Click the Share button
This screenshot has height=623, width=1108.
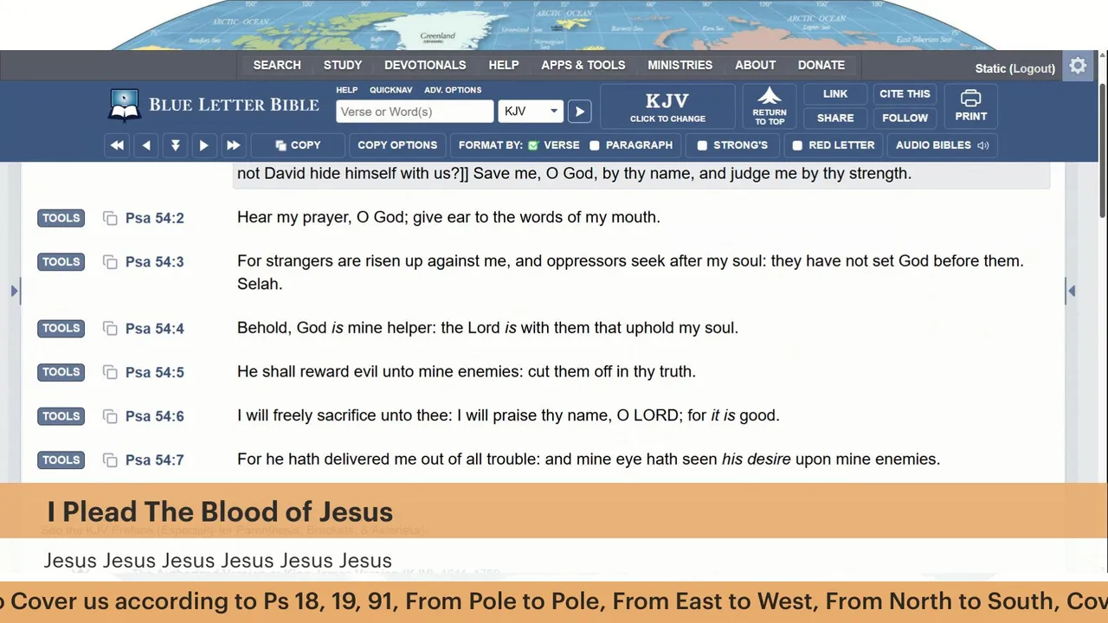click(x=835, y=119)
